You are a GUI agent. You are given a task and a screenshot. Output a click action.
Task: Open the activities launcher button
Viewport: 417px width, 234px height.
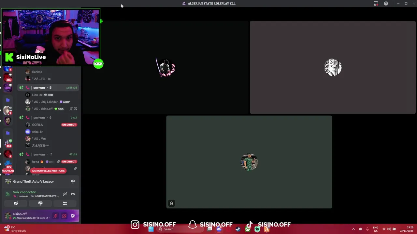pyautogui.click(x=65, y=203)
